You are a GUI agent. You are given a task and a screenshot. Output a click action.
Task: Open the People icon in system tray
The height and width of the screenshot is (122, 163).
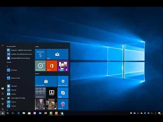click(134, 113)
